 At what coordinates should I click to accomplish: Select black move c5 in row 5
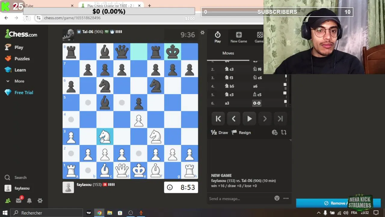point(257,95)
